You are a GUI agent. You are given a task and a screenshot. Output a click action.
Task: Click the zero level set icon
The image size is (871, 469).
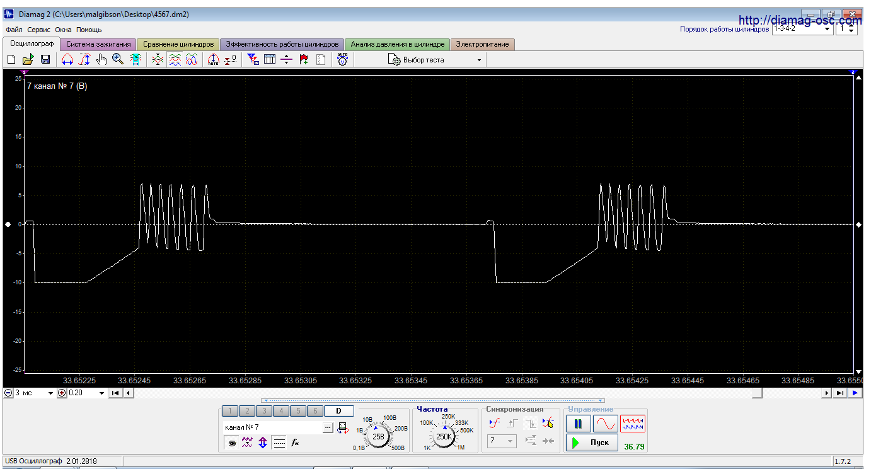231,59
